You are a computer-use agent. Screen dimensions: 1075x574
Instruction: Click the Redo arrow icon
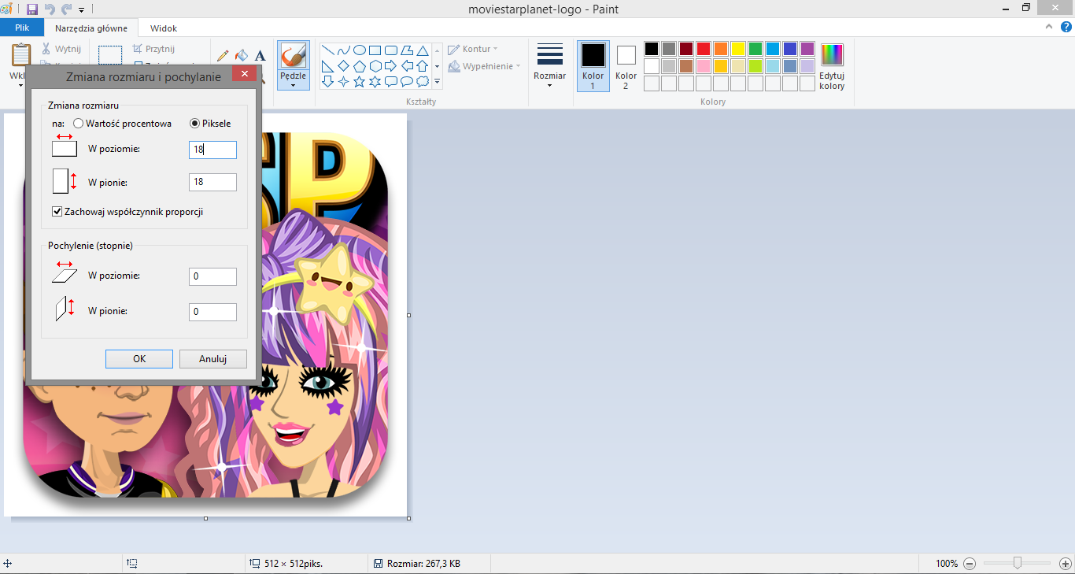[67, 9]
